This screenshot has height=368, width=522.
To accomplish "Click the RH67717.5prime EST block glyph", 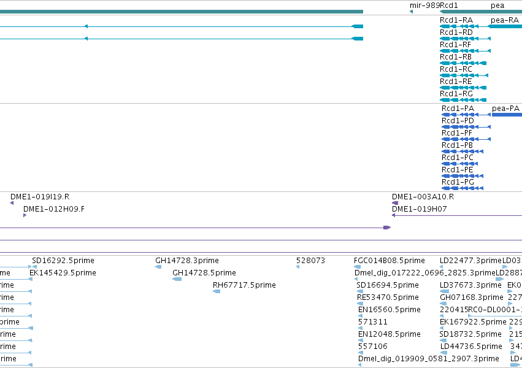I will pos(217,291).
